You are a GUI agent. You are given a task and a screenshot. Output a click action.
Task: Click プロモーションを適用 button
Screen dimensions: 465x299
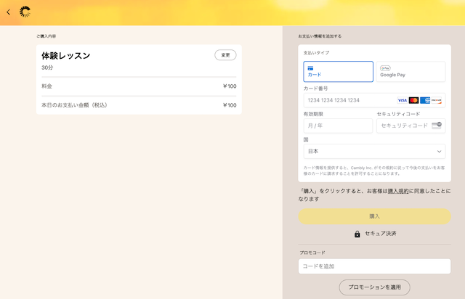click(x=375, y=287)
